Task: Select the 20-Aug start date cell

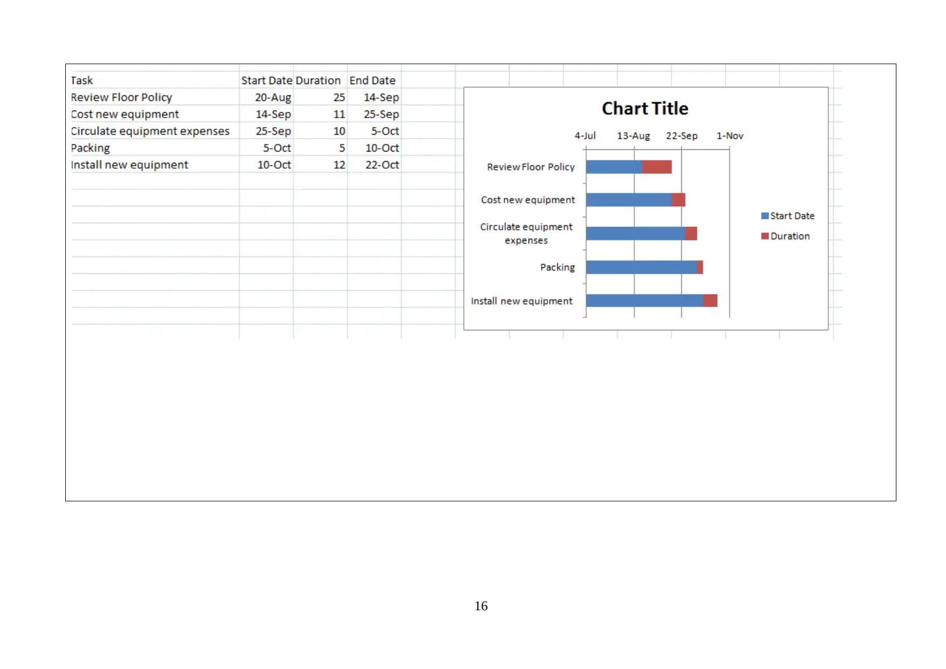Action: tap(266, 97)
